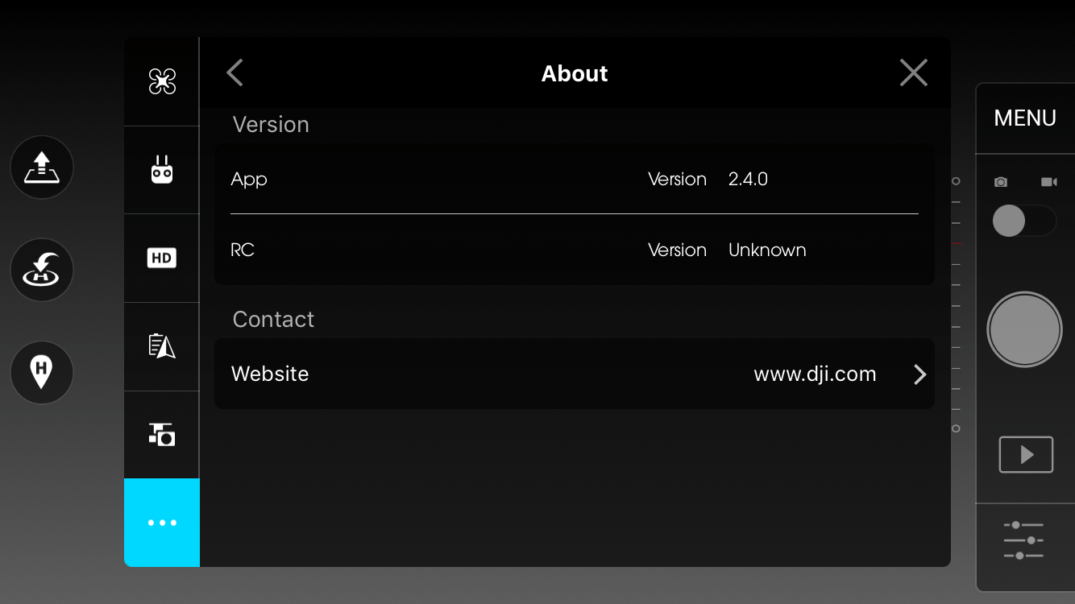1075x604 pixels.
Task: Open the Flight Records panel
Action: [x=161, y=346]
